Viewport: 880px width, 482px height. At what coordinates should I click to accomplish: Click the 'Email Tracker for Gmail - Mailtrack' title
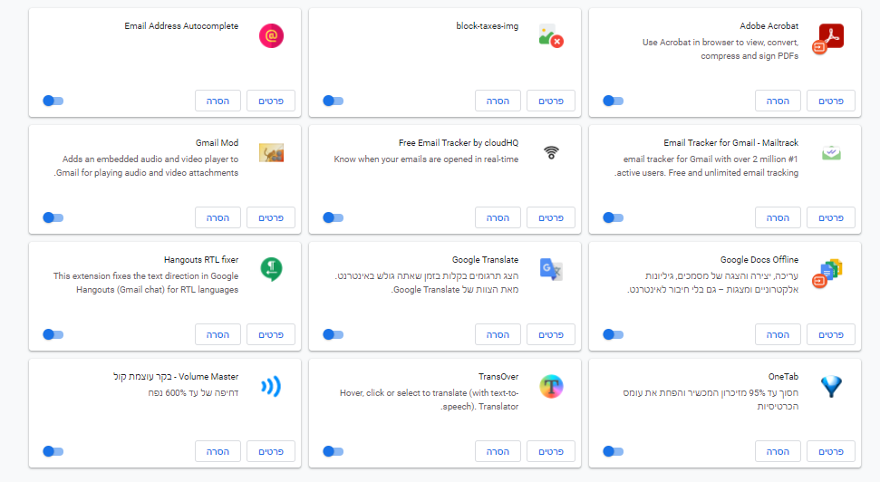[x=730, y=143]
